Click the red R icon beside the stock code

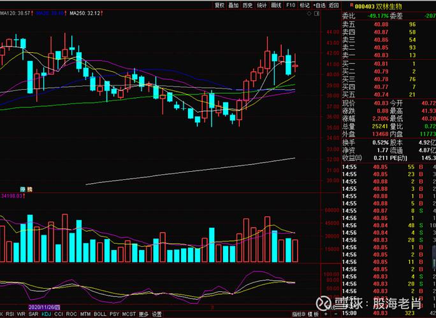[352, 4]
